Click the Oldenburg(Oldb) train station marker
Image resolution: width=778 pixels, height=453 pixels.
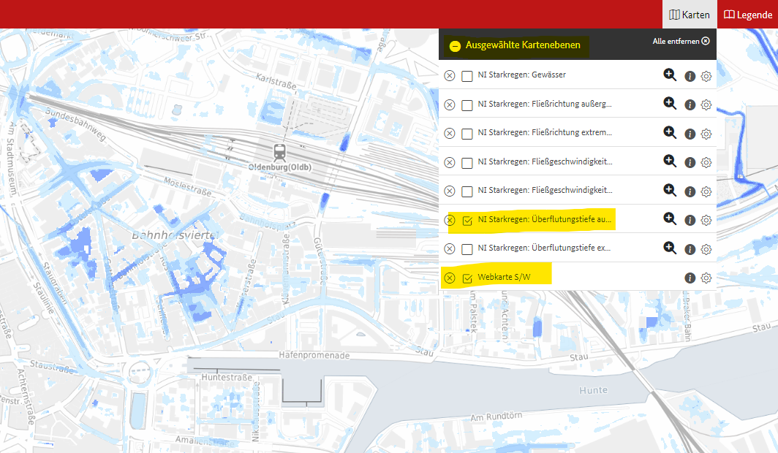[279, 152]
